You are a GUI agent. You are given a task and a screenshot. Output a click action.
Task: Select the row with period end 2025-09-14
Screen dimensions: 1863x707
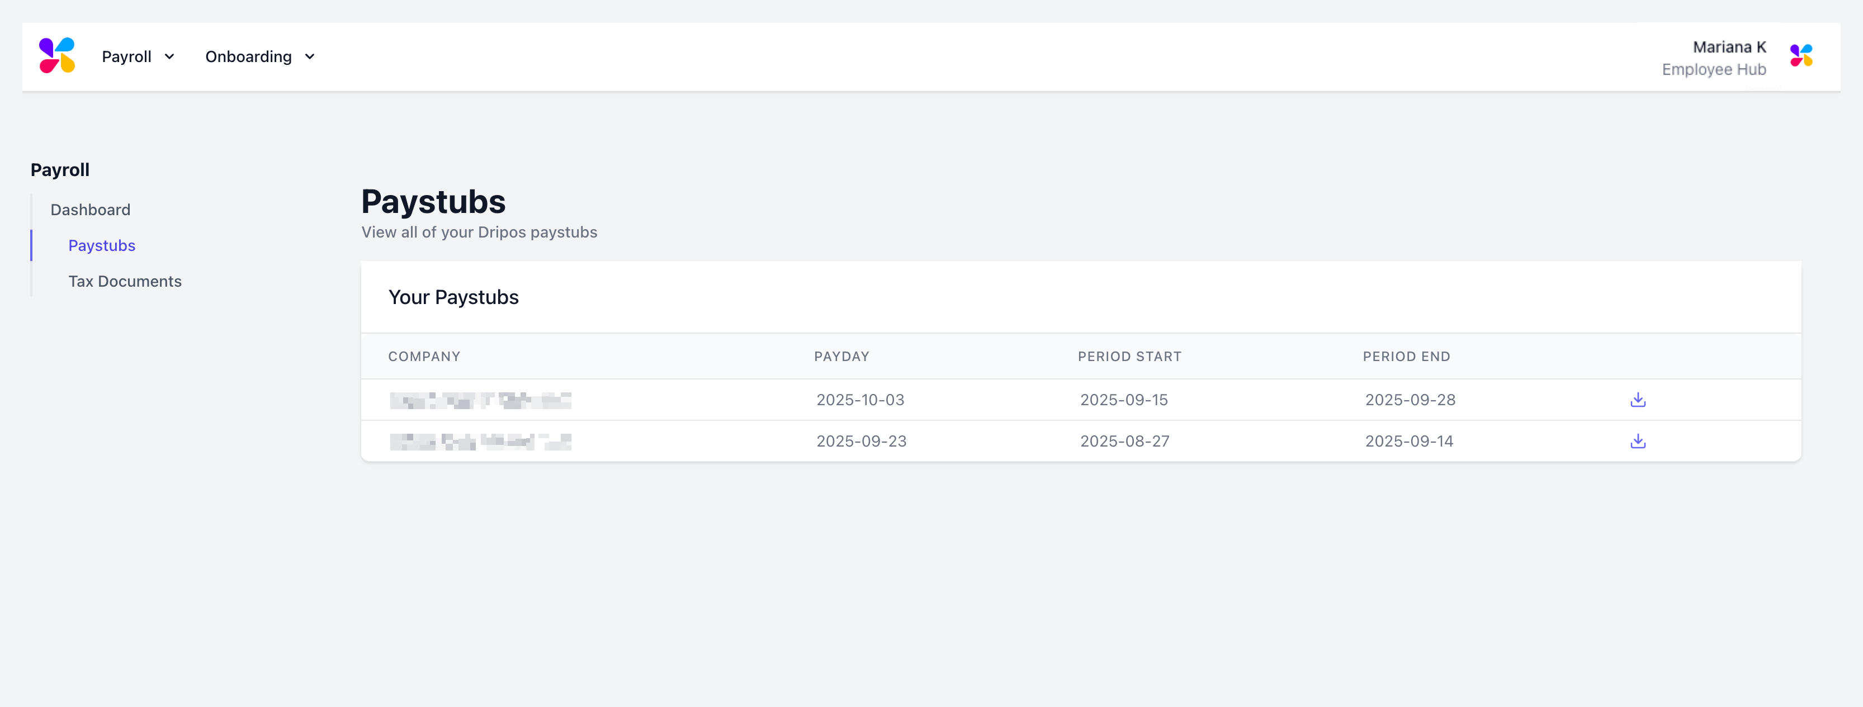click(x=1408, y=441)
